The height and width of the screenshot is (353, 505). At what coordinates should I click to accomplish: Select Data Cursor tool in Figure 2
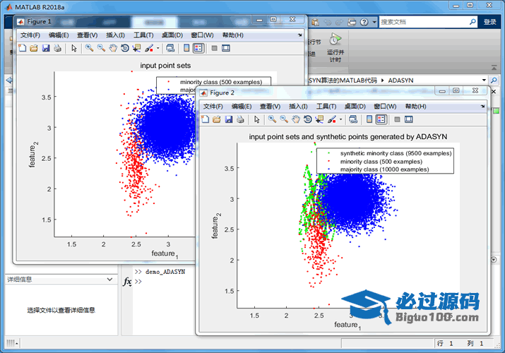(319, 119)
